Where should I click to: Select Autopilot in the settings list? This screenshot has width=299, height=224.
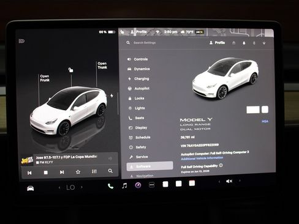[138, 89]
